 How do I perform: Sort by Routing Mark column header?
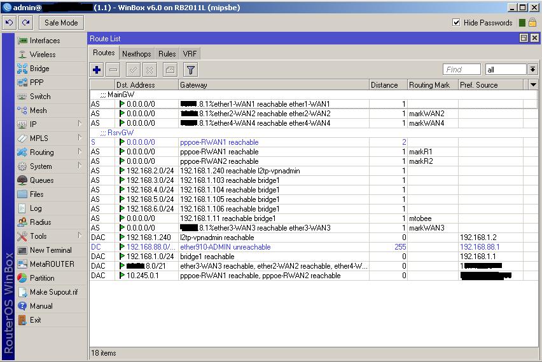tap(433, 85)
